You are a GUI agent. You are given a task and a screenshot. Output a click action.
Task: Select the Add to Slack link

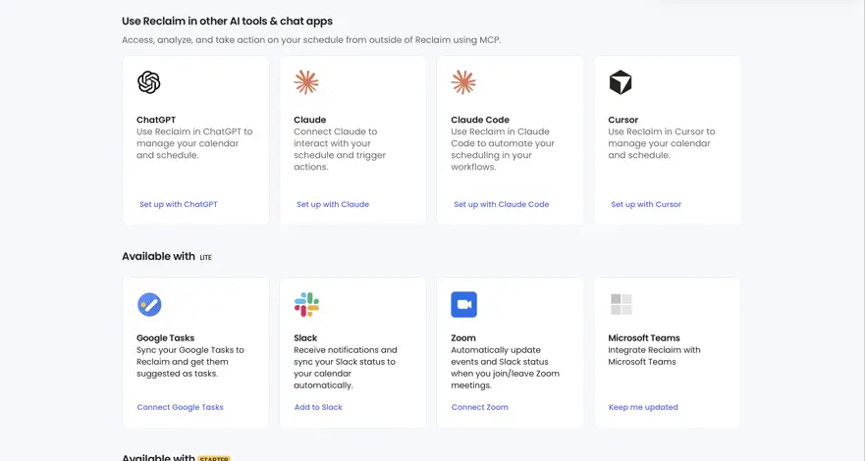pos(318,408)
